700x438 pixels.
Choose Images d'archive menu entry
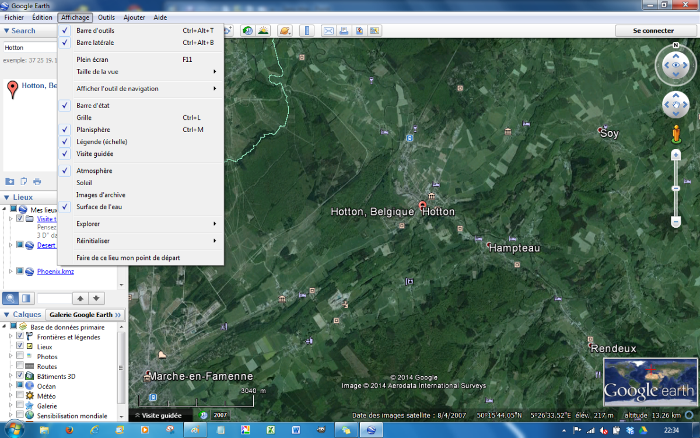pyautogui.click(x=141, y=195)
